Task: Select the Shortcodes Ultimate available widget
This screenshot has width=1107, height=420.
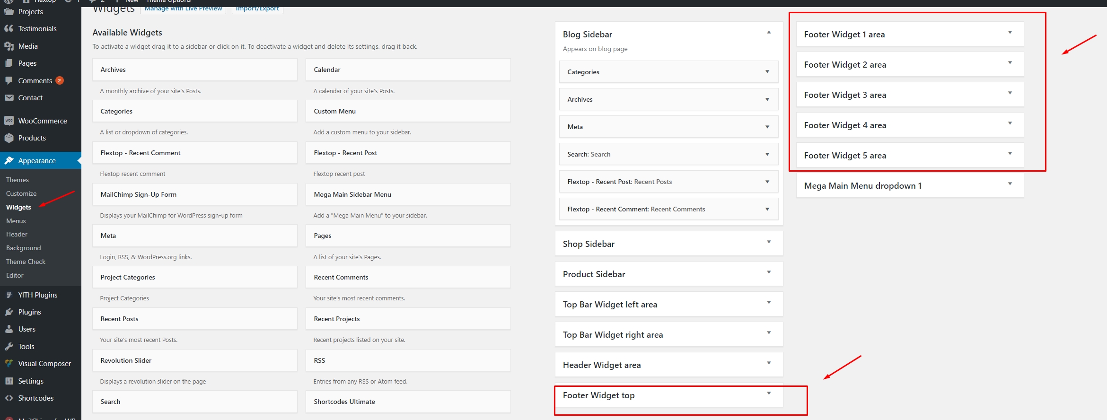Action: click(x=408, y=402)
